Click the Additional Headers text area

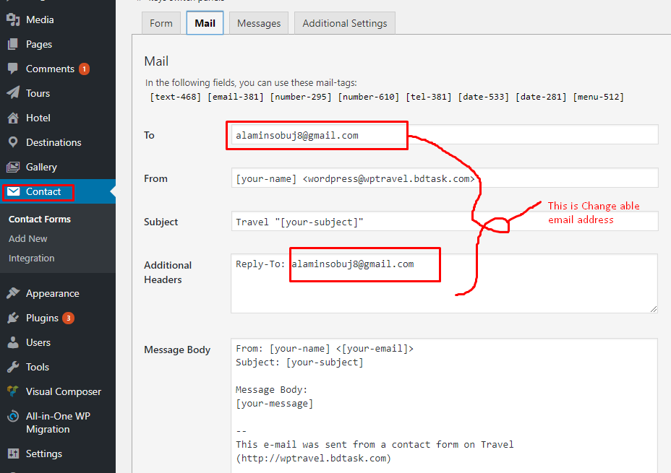pos(445,284)
